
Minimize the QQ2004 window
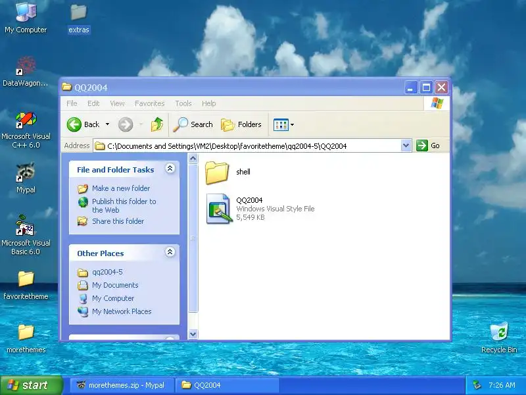pos(410,88)
